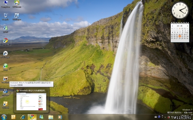Select the Outlook desktop shortcut

pos(5,105)
